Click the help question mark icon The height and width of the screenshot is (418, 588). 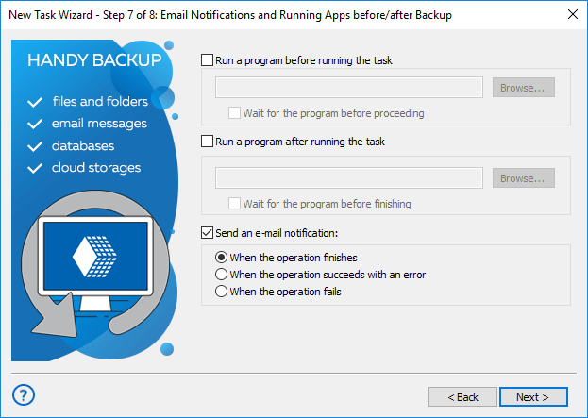click(25, 394)
